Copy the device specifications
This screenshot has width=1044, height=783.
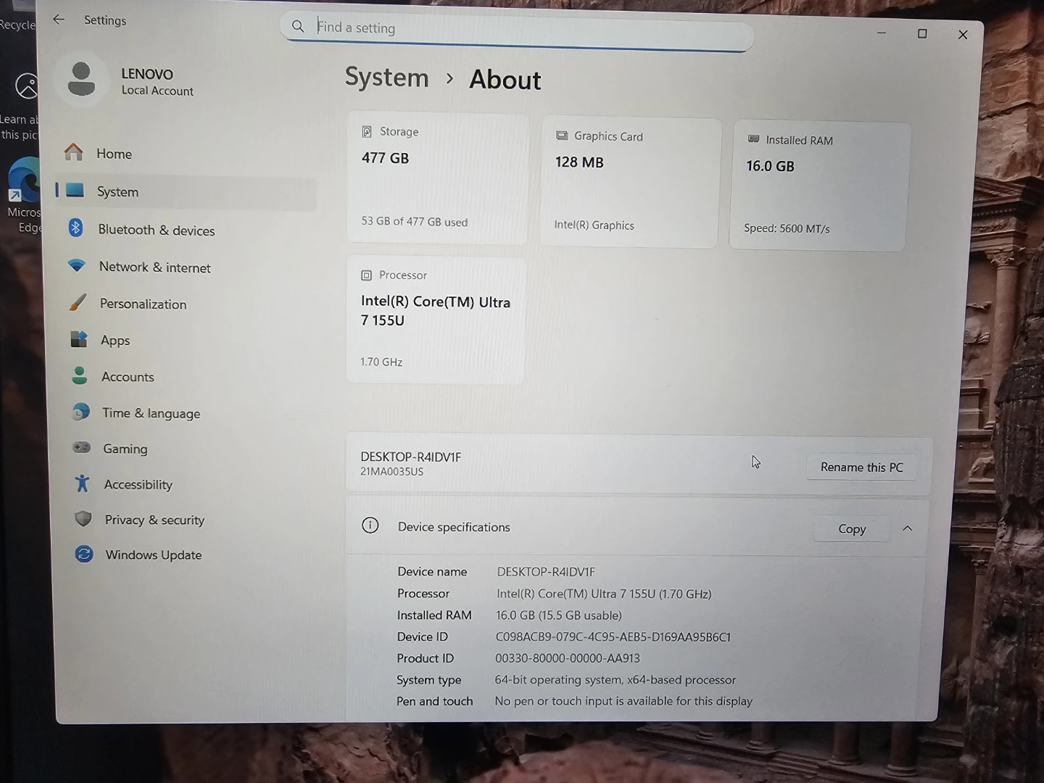[x=852, y=529]
